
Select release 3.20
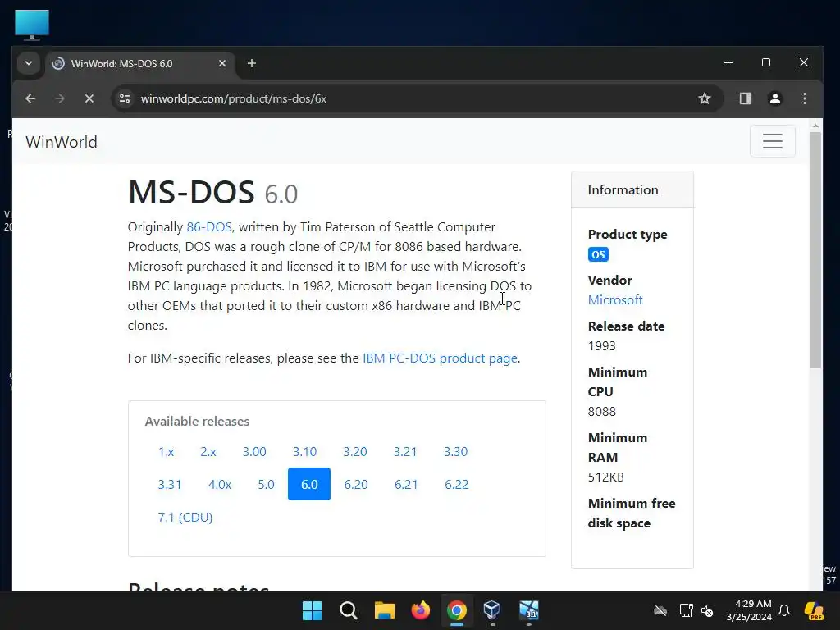[355, 452]
